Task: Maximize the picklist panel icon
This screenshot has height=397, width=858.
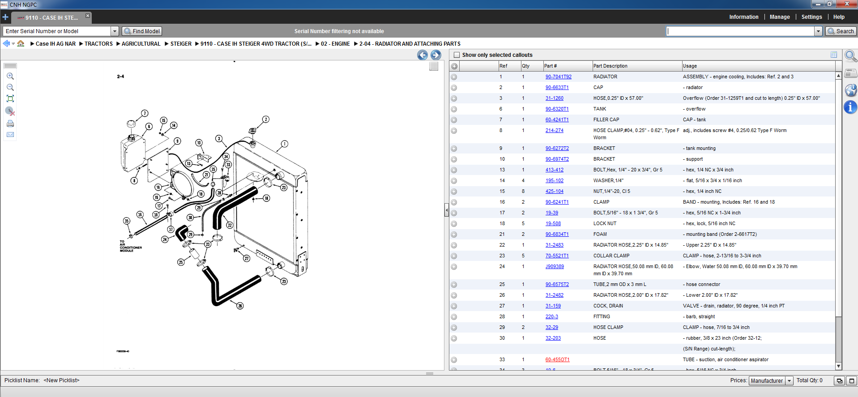Action: (851, 381)
